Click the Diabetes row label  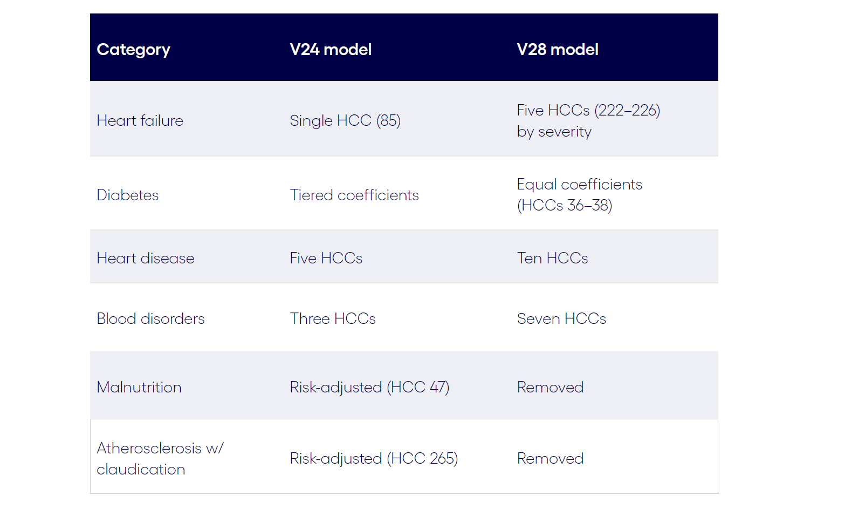coord(127,195)
